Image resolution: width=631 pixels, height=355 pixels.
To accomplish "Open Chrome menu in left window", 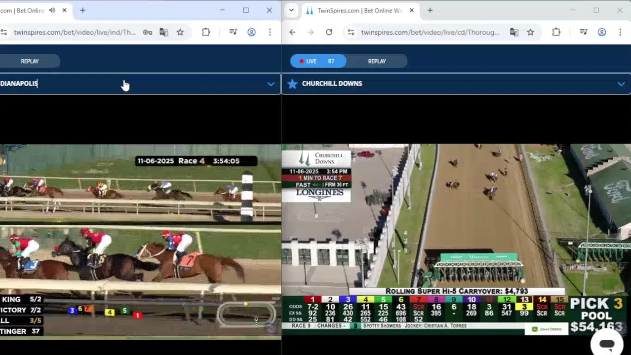I will (x=270, y=33).
